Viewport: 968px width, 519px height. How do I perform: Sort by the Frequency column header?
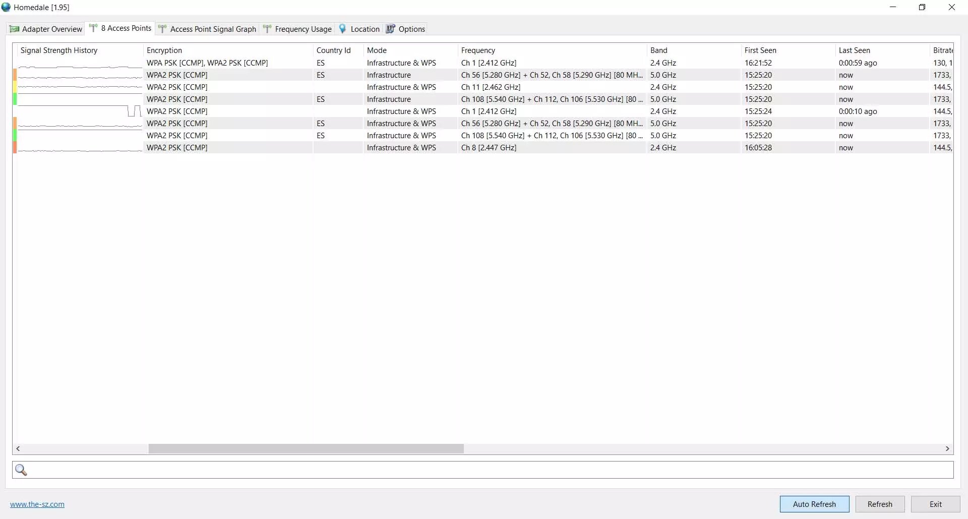(478, 50)
